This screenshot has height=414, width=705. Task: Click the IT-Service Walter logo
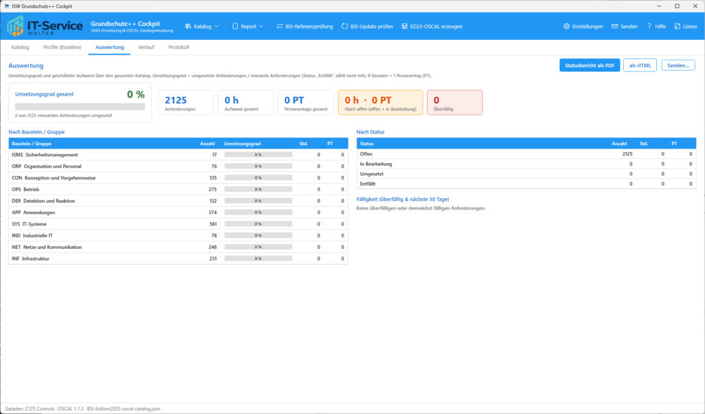pos(45,26)
